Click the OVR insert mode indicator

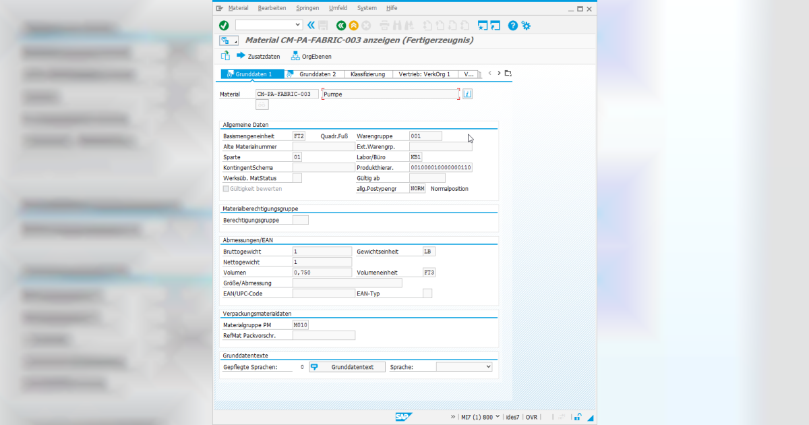531,417
